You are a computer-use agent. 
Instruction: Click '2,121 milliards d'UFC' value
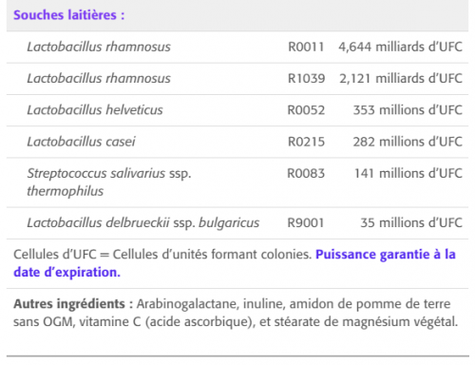[x=401, y=79]
